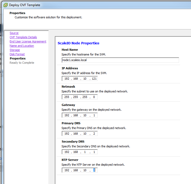
Task: Click the Gateway label
Action: (68, 105)
